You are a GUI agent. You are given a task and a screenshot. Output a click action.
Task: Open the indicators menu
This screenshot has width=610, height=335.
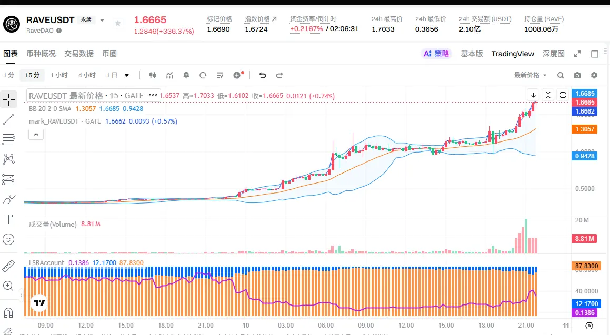click(169, 75)
